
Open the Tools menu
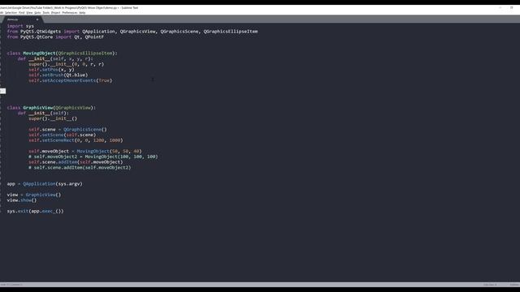point(46,13)
